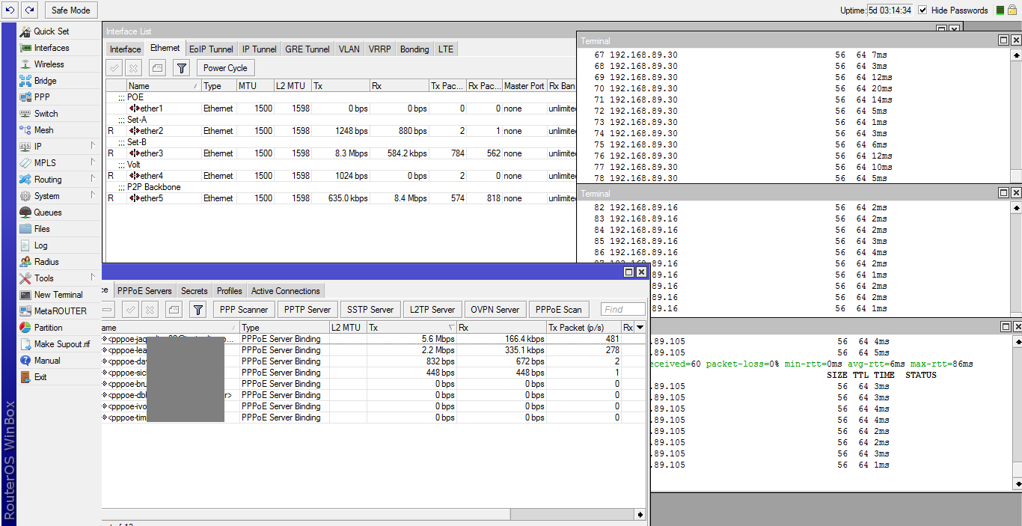
Task: Click the Power Cycle button
Action: point(225,68)
